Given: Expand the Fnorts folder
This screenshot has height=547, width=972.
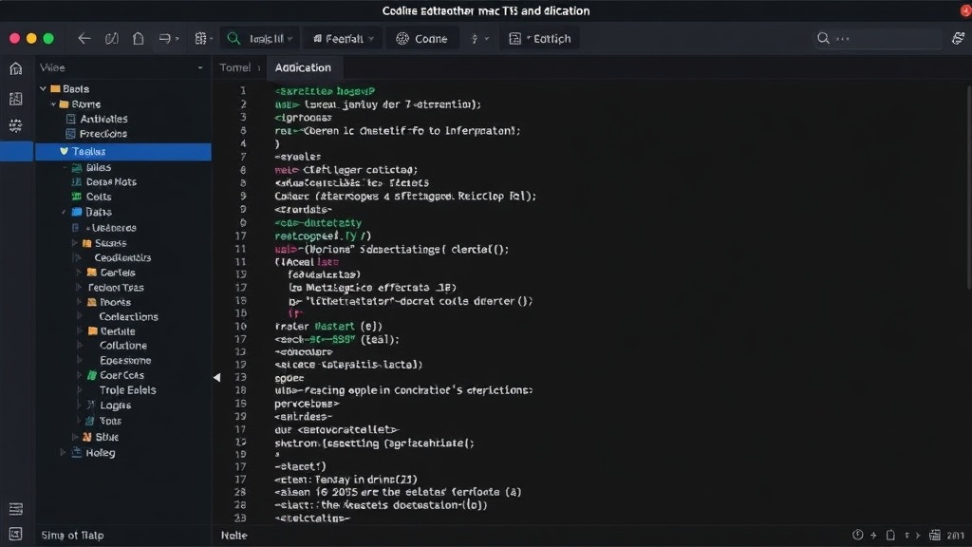Looking at the screenshot, I should click(x=79, y=302).
